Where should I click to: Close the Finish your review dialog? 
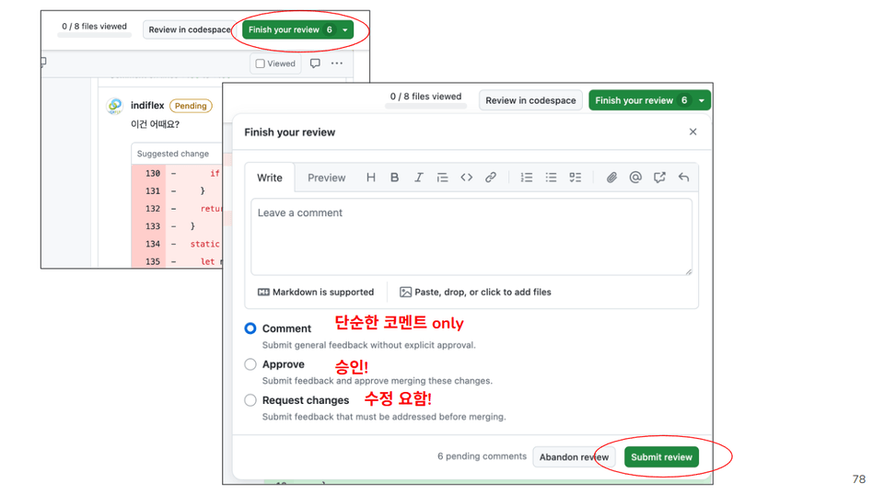tap(692, 132)
